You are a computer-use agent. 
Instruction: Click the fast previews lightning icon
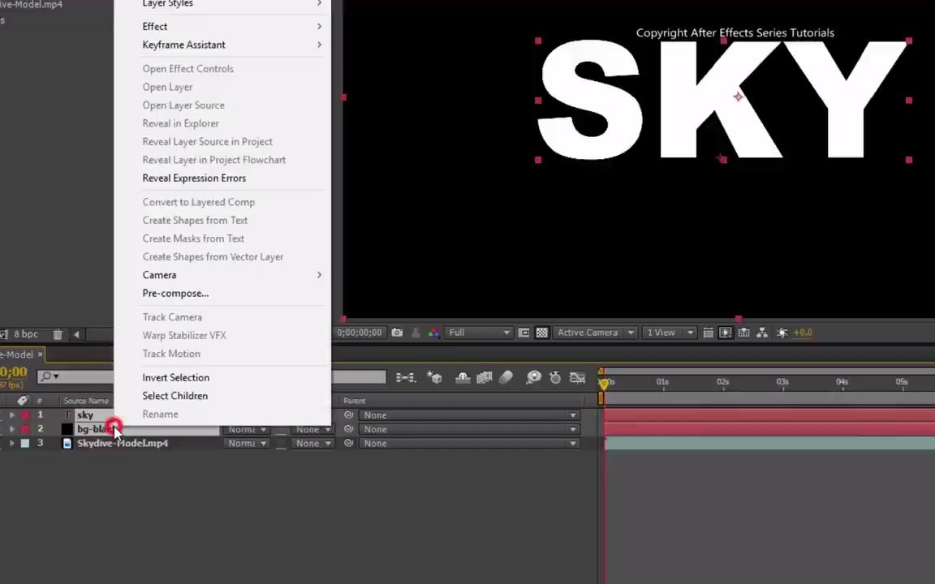[x=782, y=332]
